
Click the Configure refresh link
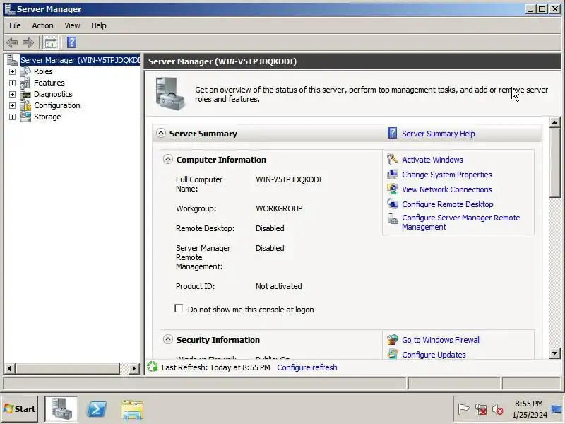307,367
